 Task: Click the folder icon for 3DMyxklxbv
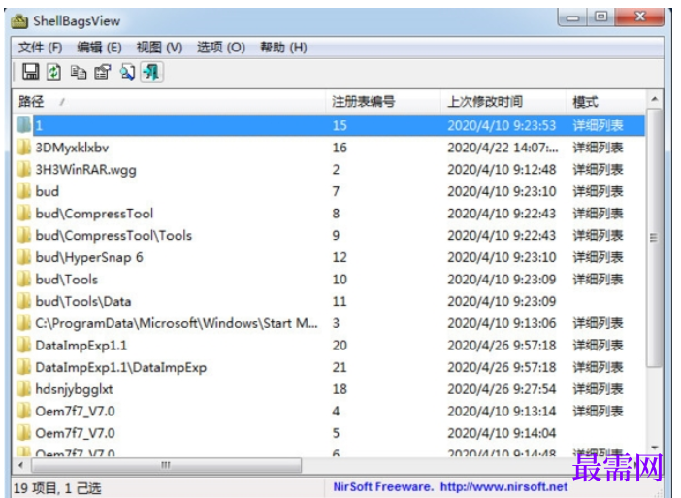pyautogui.click(x=24, y=148)
